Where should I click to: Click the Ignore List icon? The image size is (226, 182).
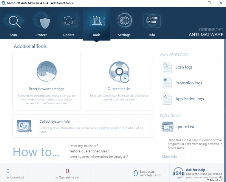point(167,127)
